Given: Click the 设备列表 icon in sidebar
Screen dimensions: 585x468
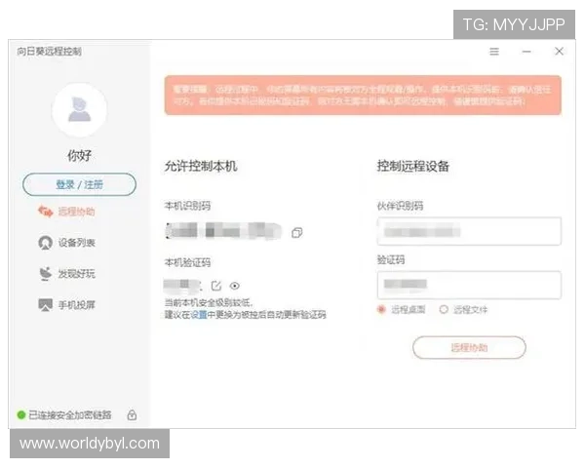Looking at the screenshot, I should tap(45, 243).
